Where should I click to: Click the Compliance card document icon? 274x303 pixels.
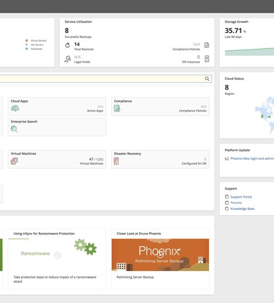pos(117,108)
